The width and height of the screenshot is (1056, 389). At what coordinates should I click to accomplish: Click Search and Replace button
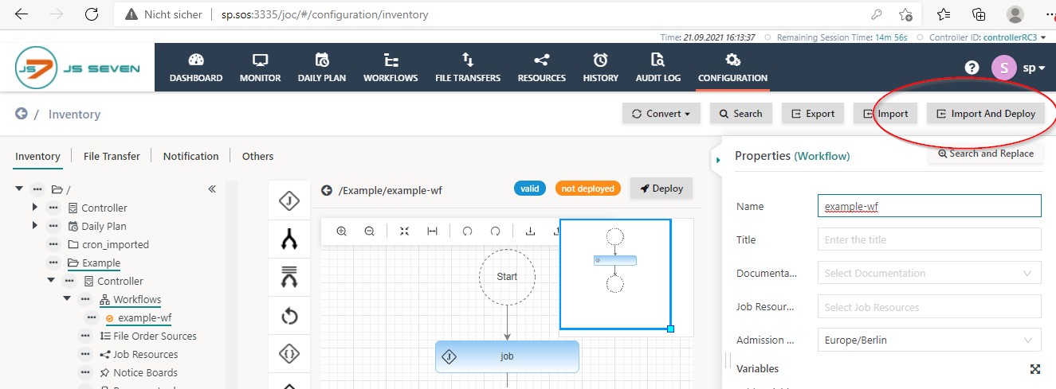point(986,154)
